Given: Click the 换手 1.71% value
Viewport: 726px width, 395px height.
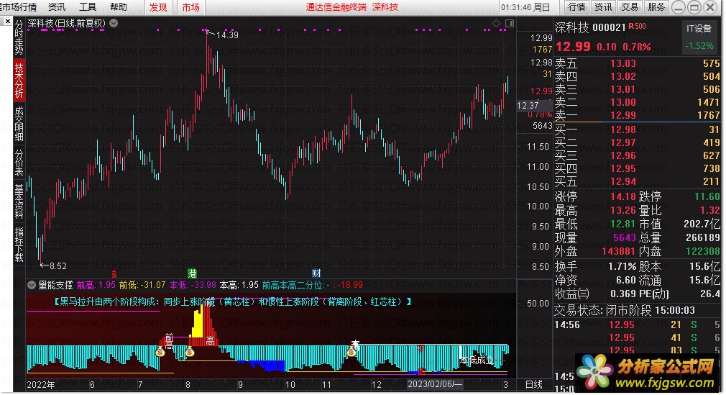Looking at the screenshot, I should pos(622,267).
